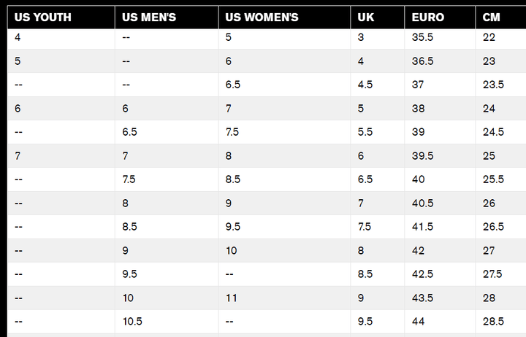Click the UK column header

[x=366, y=18]
